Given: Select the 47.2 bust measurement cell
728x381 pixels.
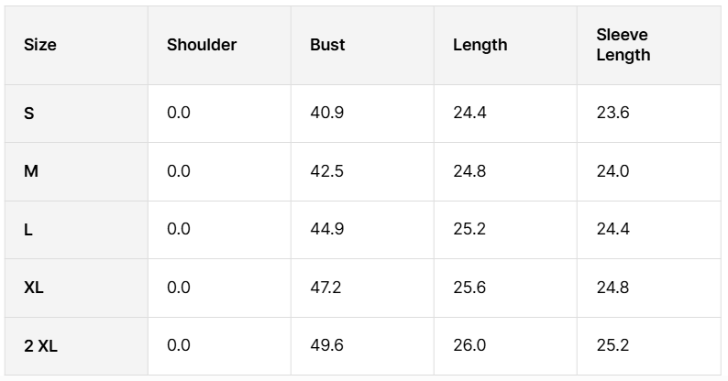Looking at the screenshot, I should [325, 288].
